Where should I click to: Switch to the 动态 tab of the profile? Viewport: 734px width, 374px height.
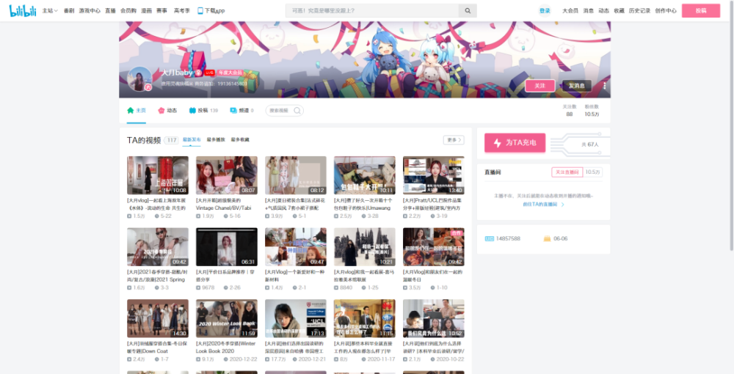167,111
